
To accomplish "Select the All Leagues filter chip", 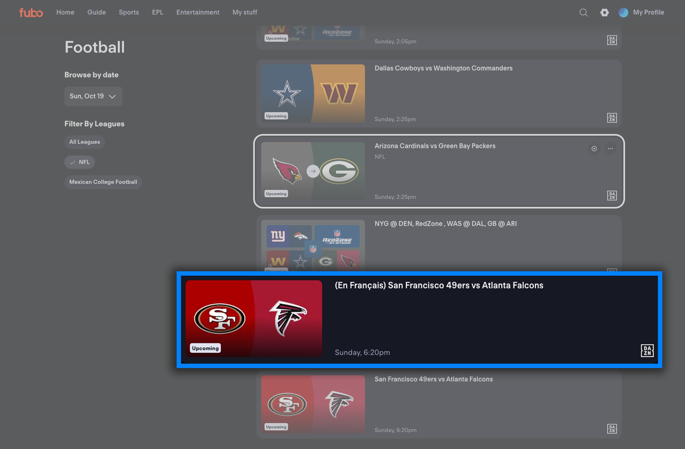I will point(85,142).
